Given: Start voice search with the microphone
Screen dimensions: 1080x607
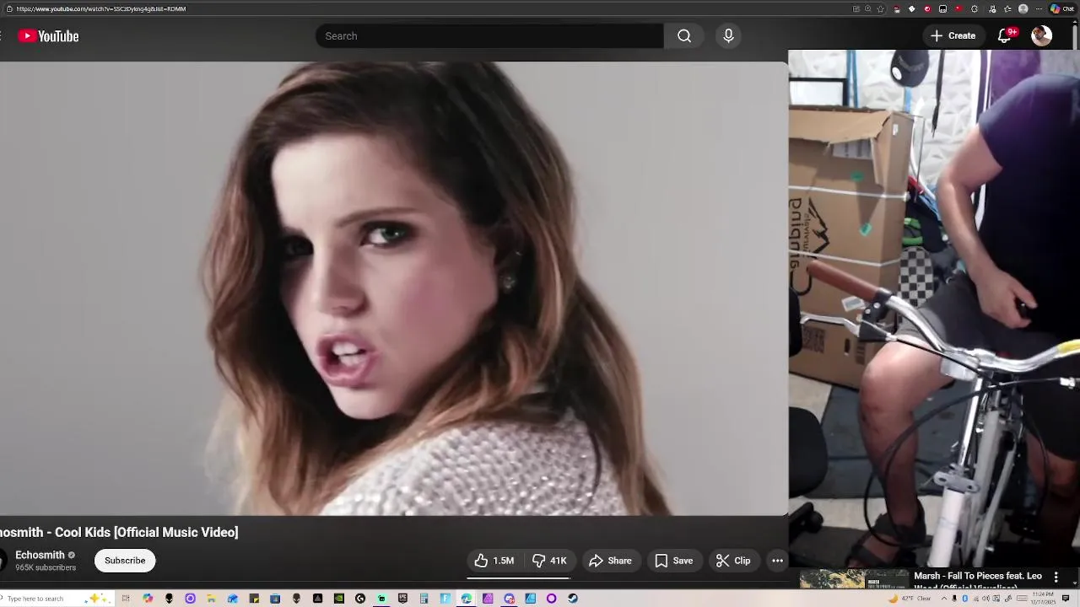Looking at the screenshot, I should pos(728,36).
